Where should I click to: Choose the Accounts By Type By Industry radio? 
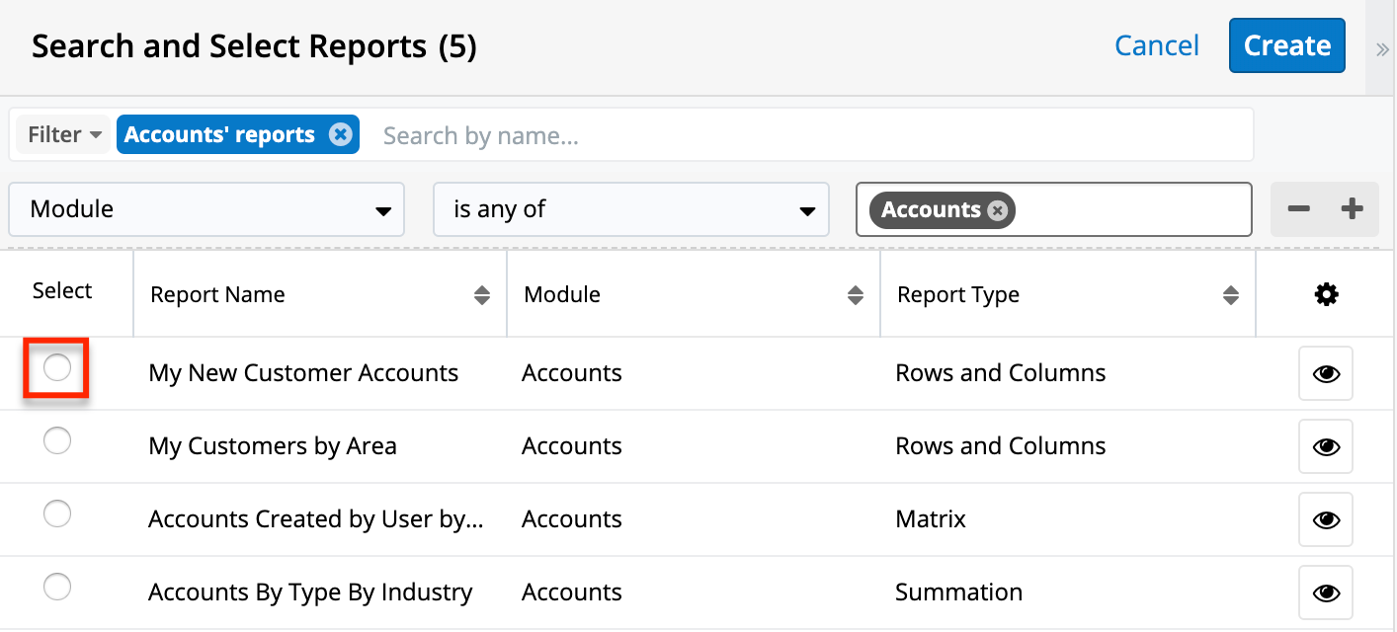pos(57,588)
